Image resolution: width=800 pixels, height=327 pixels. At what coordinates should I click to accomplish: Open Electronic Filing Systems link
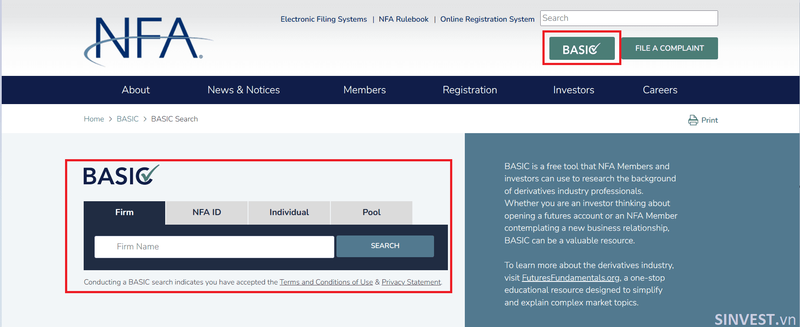(323, 19)
